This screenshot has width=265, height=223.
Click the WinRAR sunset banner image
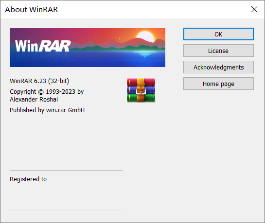[88, 48]
